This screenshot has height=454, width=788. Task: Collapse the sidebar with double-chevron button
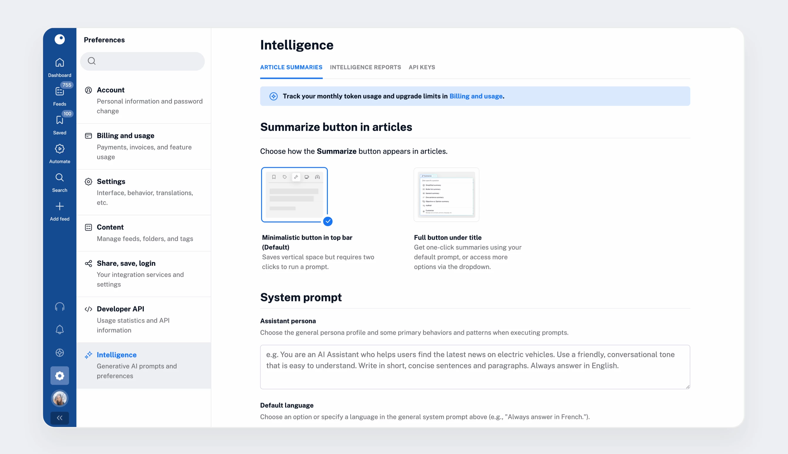(x=59, y=418)
